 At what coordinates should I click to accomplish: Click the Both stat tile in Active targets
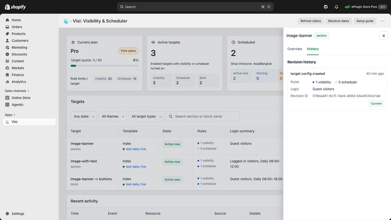point(208,80)
